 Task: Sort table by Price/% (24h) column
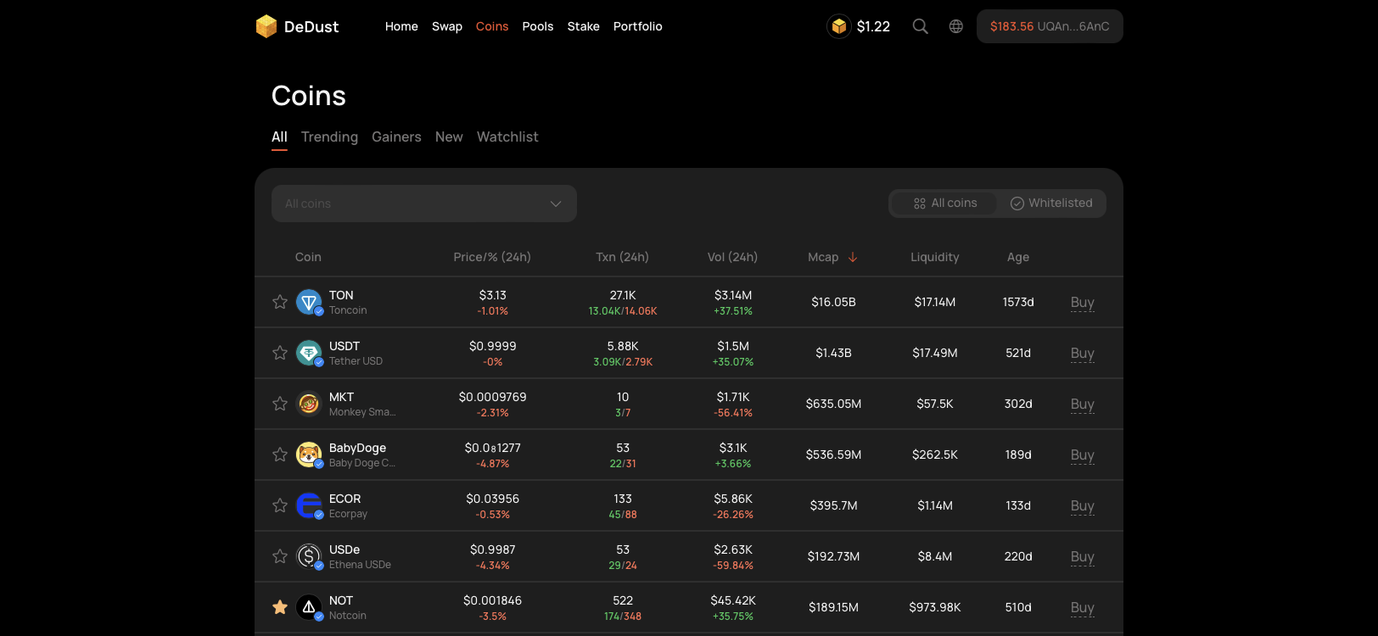point(492,257)
